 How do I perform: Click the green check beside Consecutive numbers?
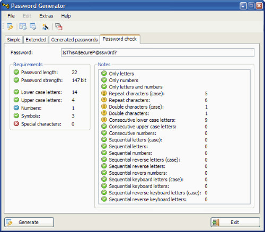coord(104,133)
